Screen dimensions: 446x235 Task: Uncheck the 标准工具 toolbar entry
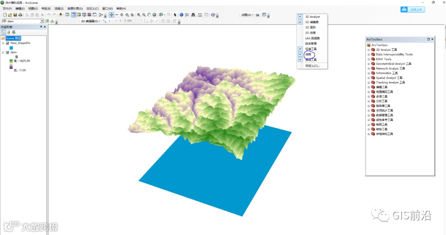(x=300, y=49)
